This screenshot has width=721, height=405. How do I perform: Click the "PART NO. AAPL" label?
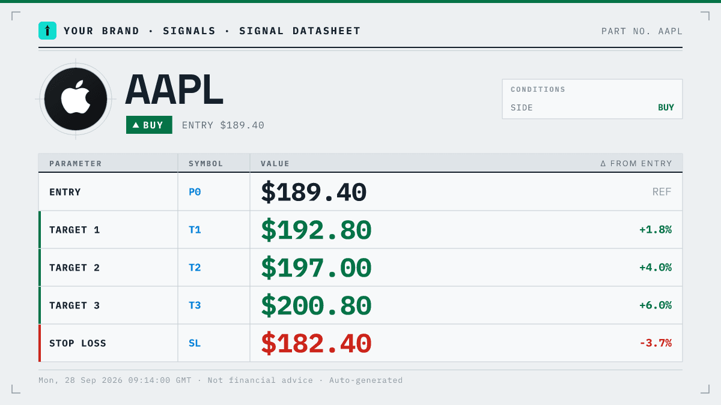pos(642,31)
